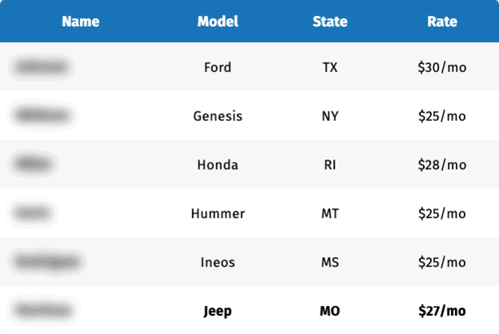The image size is (499, 334).
Task: Select the Genesis model cell
Action: tap(218, 116)
